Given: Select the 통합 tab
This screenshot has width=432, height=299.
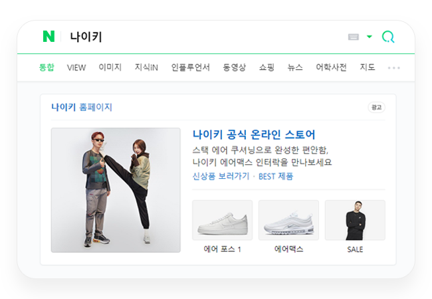Looking at the screenshot, I should (47, 67).
